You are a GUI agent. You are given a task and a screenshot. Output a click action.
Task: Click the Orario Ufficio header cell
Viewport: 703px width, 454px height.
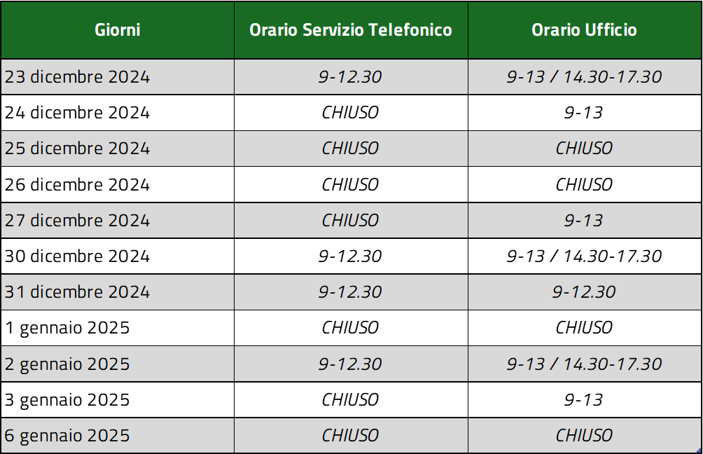(x=585, y=30)
